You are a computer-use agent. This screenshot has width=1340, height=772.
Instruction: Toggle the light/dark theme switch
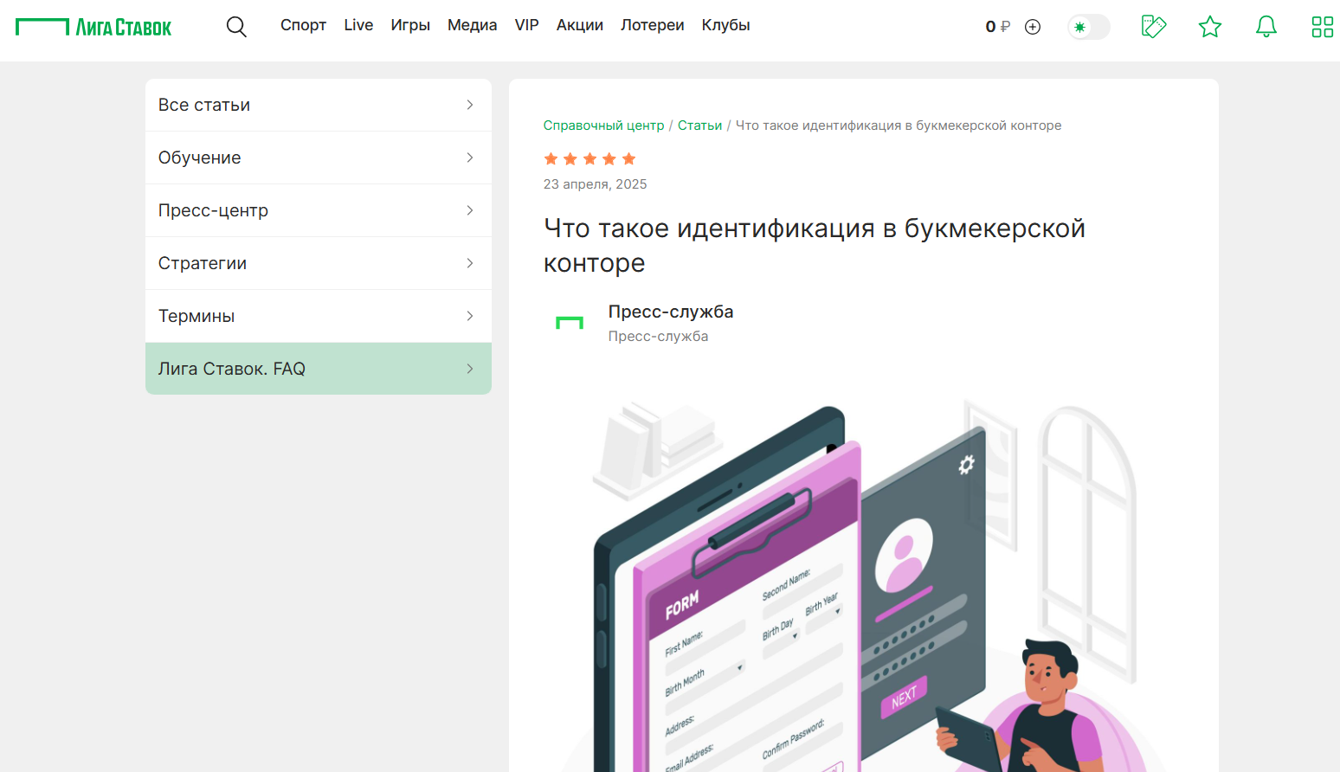pos(1088,27)
